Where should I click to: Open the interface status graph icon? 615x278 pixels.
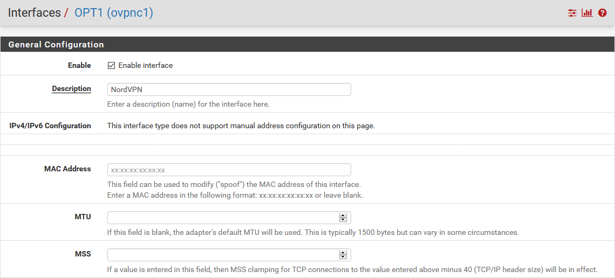click(587, 13)
